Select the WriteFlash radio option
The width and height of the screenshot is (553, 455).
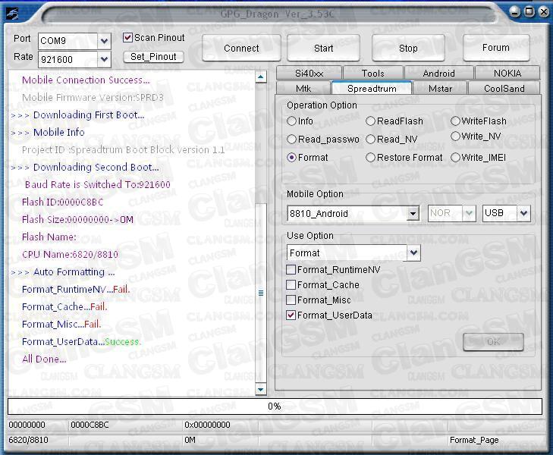[x=455, y=121]
